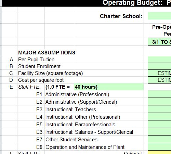Viewport: 171px width, 154px height.
Task: Click the green Per Pupil Tuition input cell
Action: pyautogui.click(x=159, y=60)
